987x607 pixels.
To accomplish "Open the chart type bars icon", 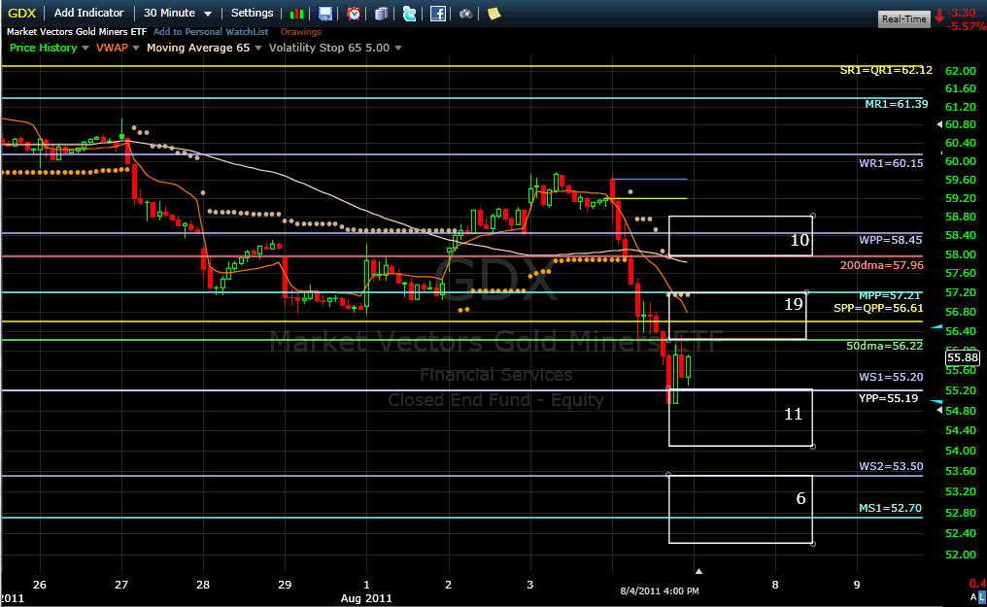I will 297,14.
